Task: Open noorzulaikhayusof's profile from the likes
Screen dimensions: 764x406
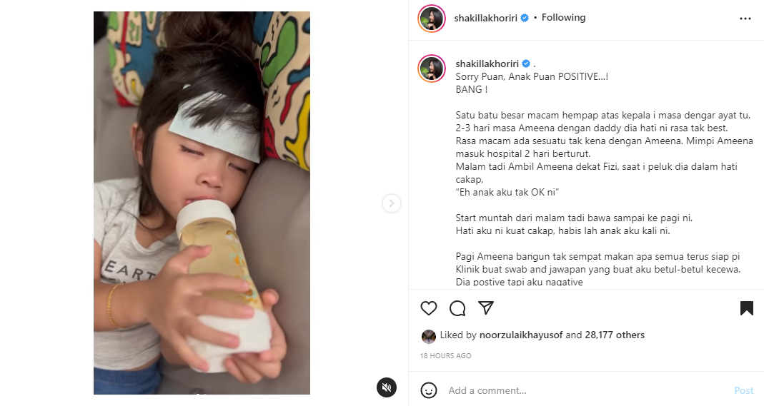Action: coord(521,335)
